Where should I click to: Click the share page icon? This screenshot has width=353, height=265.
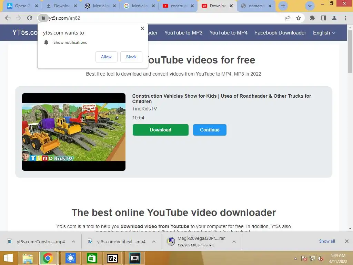pos(288,18)
